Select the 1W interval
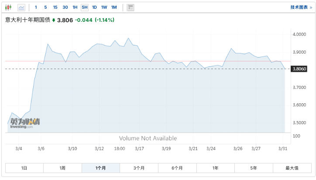The width and height of the screenshot is (316, 180). tap(104, 7)
